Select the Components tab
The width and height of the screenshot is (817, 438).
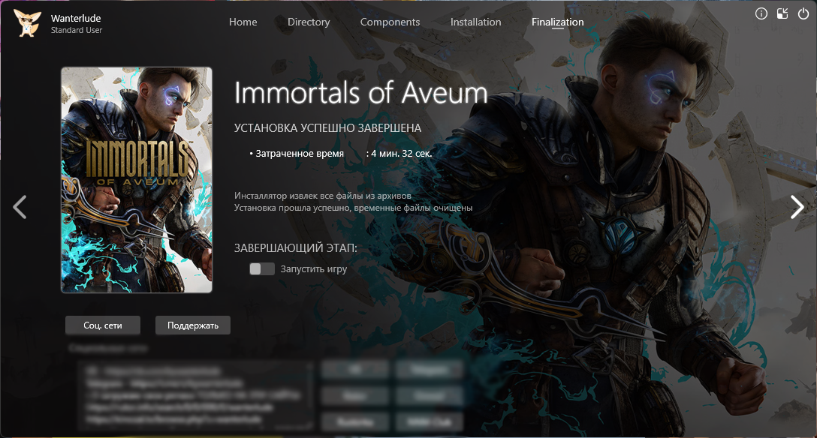pos(390,22)
